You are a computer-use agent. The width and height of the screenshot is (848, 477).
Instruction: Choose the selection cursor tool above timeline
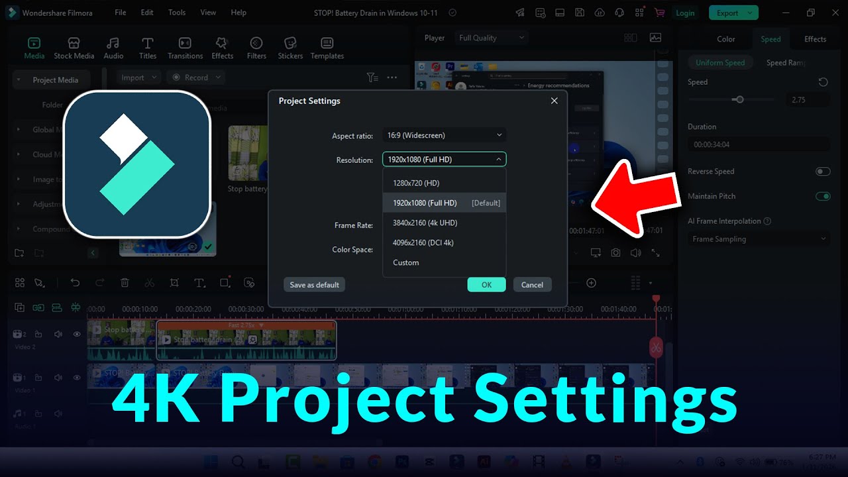(39, 283)
